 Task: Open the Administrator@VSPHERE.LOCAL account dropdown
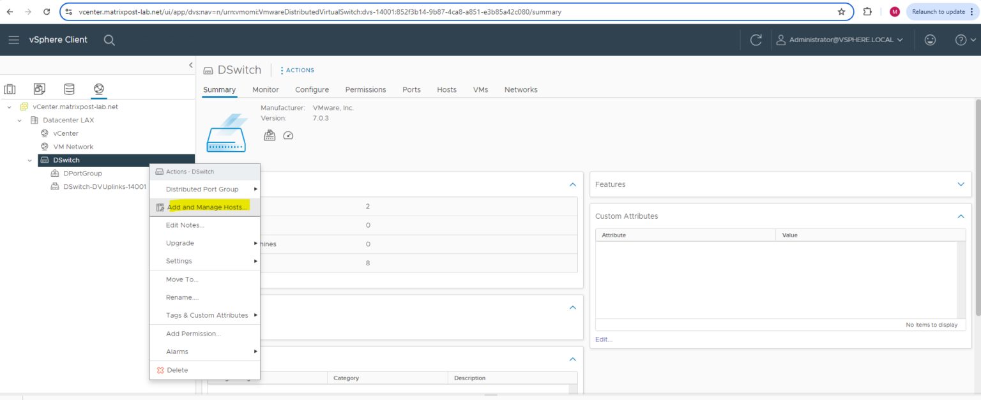[840, 40]
